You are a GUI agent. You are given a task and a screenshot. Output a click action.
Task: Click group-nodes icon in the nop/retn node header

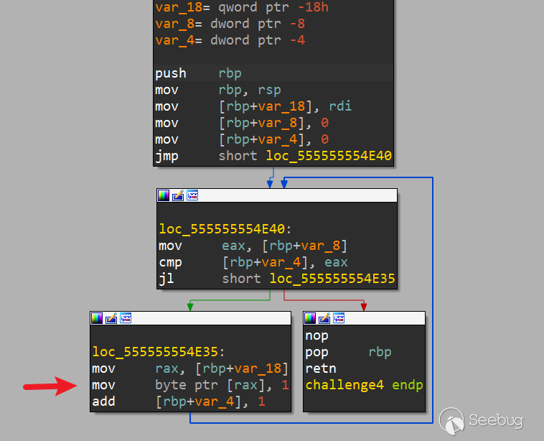[x=339, y=318]
